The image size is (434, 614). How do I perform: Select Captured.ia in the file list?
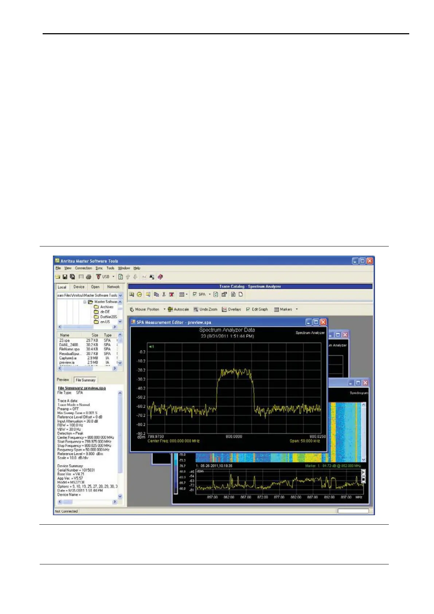[x=68, y=358]
